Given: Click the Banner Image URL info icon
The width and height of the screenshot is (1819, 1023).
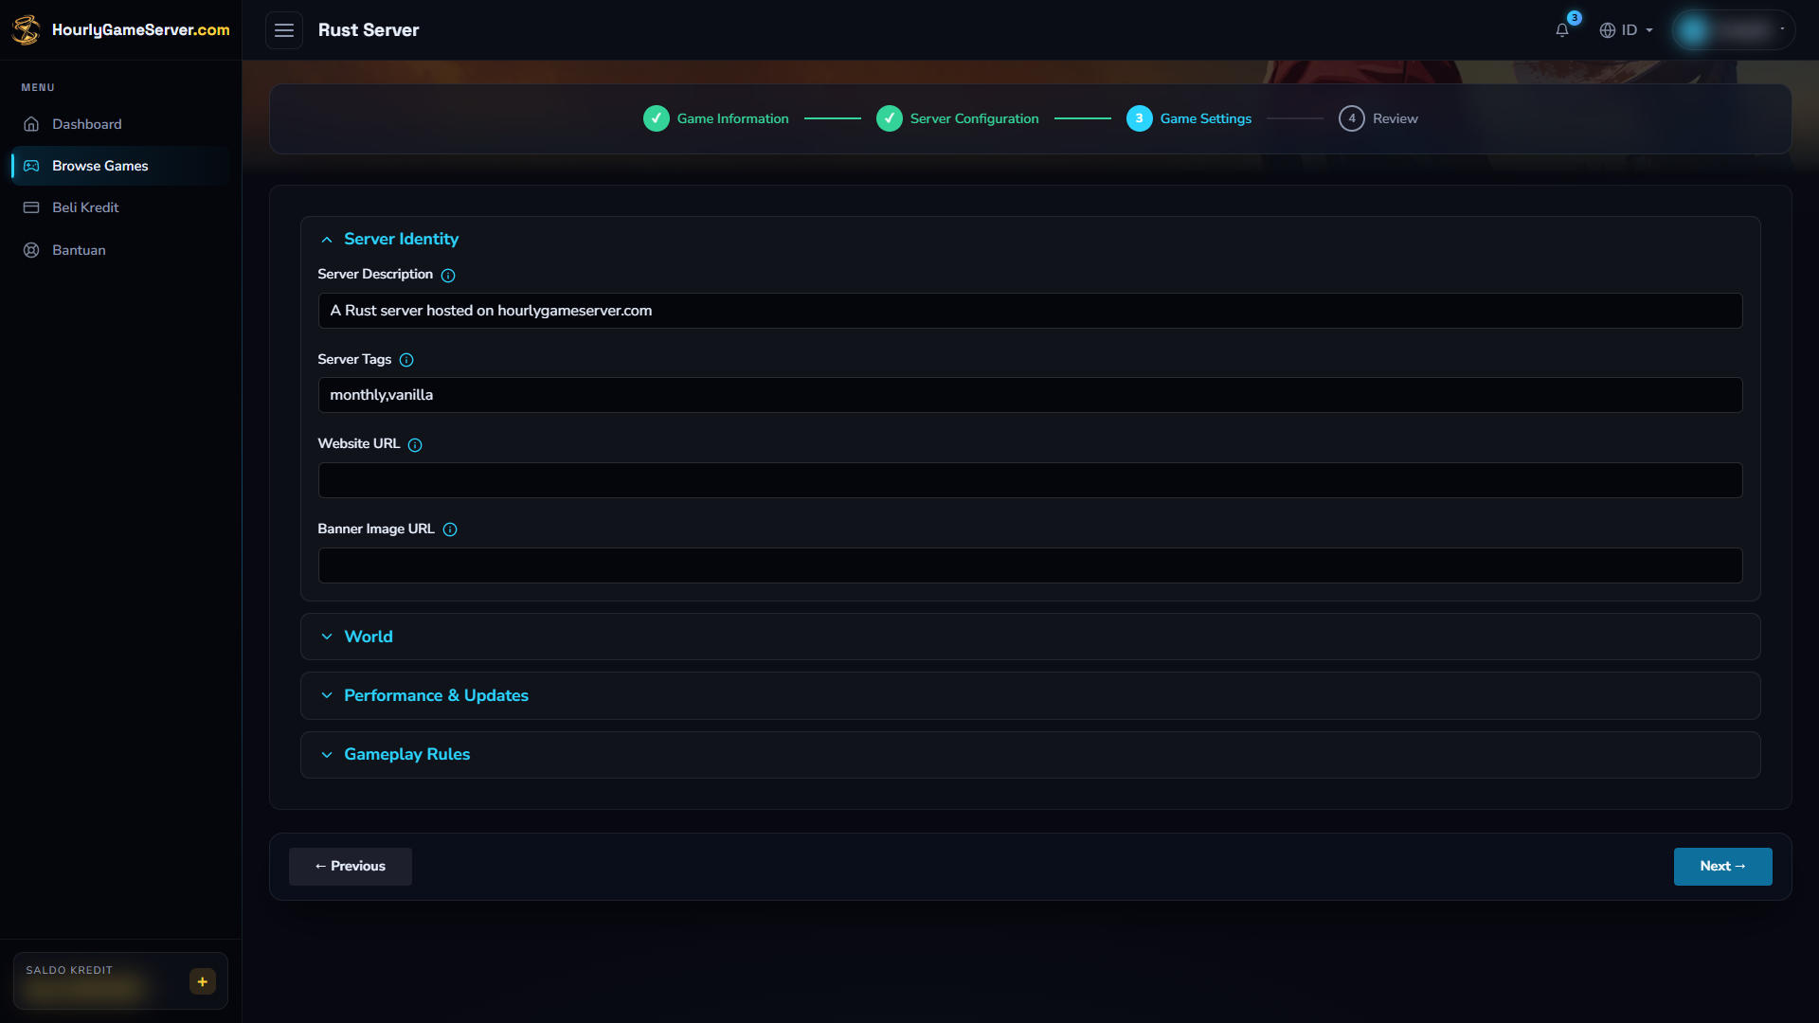Looking at the screenshot, I should [450, 529].
